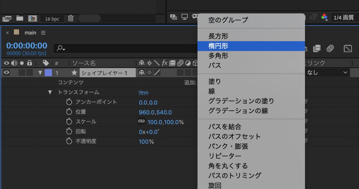This screenshot has height=189, width=359.
Task: Choose パスを結合 menu entry
Action: [251, 127]
